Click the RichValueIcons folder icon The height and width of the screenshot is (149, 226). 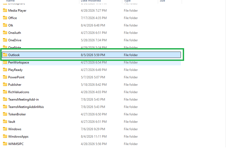click(x=5, y=92)
